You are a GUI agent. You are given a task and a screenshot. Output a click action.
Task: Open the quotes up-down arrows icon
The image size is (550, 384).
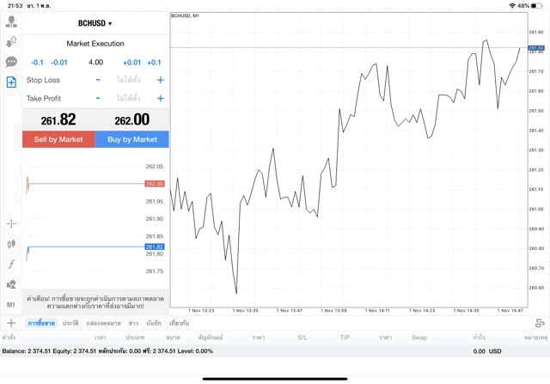pyautogui.click(x=11, y=41)
